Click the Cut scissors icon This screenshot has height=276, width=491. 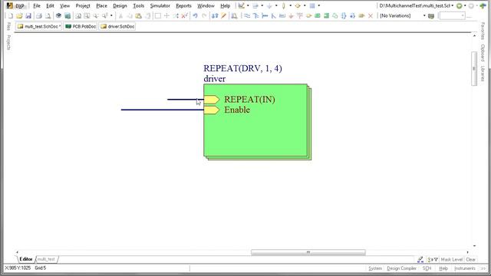click(x=120, y=15)
